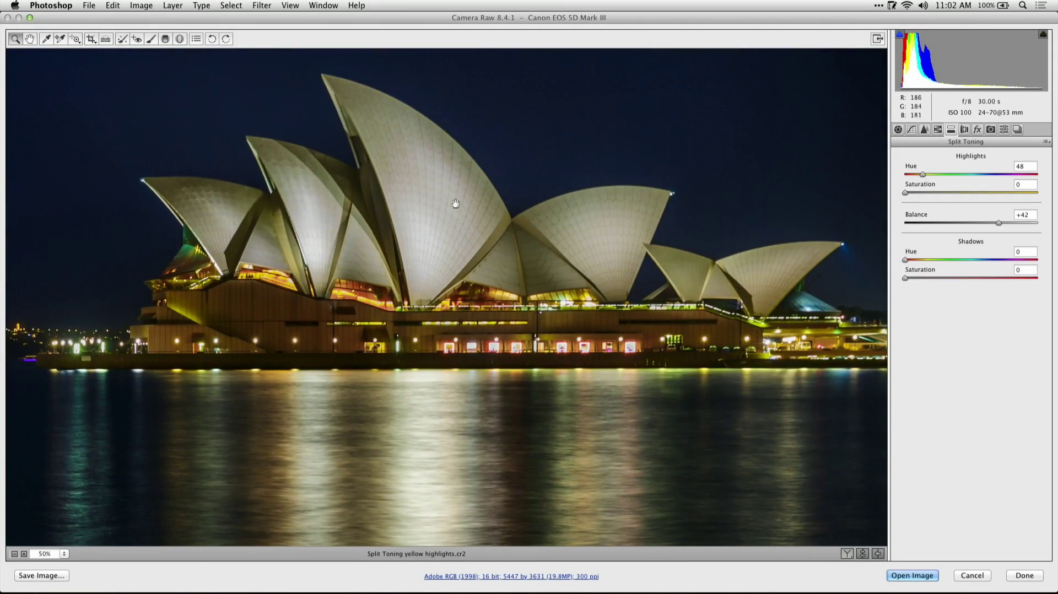Viewport: 1058px width, 594px height.
Task: Click the Done button
Action: click(x=1024, y=575)
